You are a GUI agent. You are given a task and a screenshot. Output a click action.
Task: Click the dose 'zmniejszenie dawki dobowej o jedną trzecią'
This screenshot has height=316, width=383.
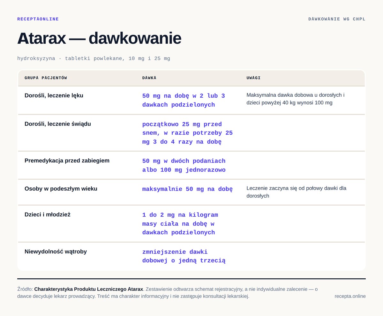pos(184,256)
